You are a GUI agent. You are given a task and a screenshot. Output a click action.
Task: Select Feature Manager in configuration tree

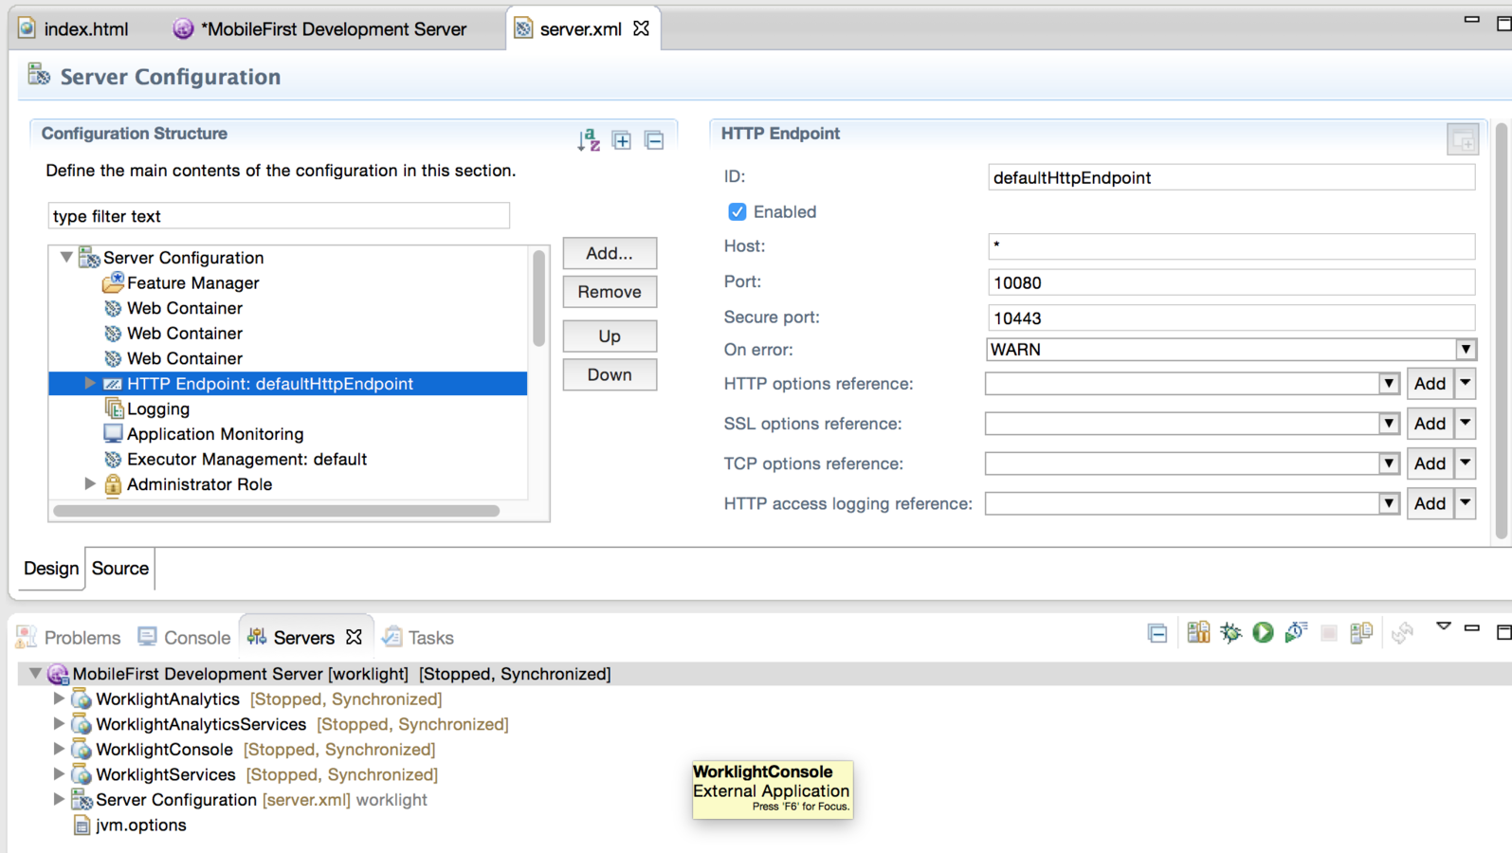[x=192, y=282]
